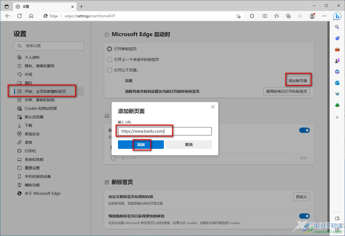Open 重置设置 page
345x236 pixels.
pyautogui.click(x=32, y=168)
